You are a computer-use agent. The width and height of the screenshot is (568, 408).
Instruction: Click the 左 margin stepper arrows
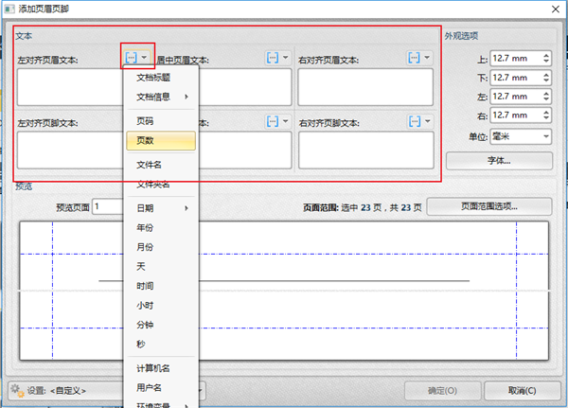[546, 97]
